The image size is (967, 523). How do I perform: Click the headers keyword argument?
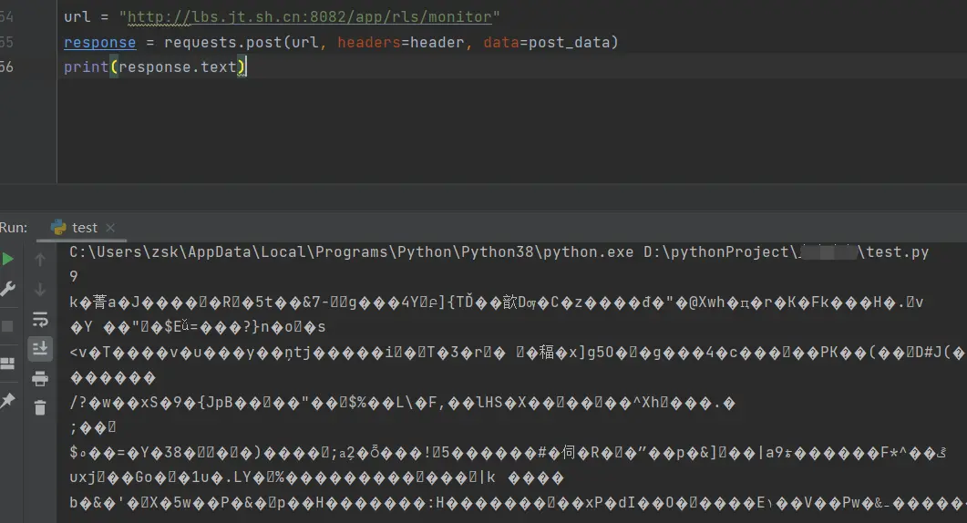[x=369, y=42]
